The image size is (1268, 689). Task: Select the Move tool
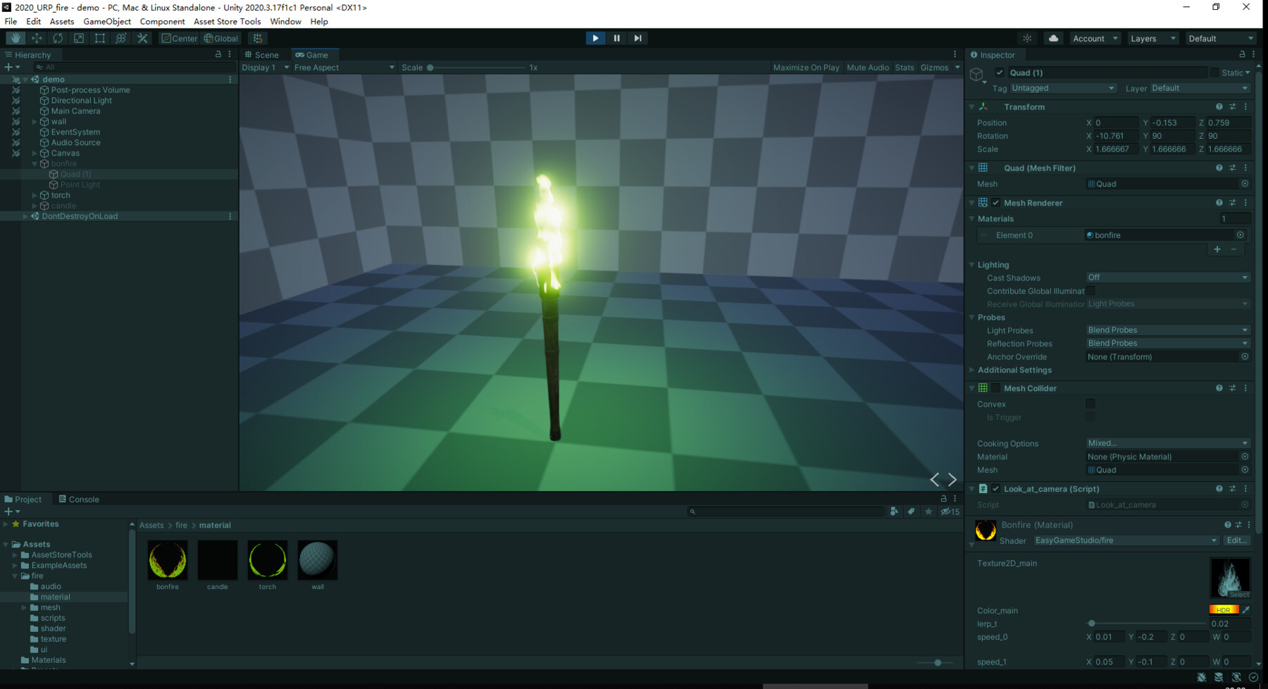pos(35,38)
